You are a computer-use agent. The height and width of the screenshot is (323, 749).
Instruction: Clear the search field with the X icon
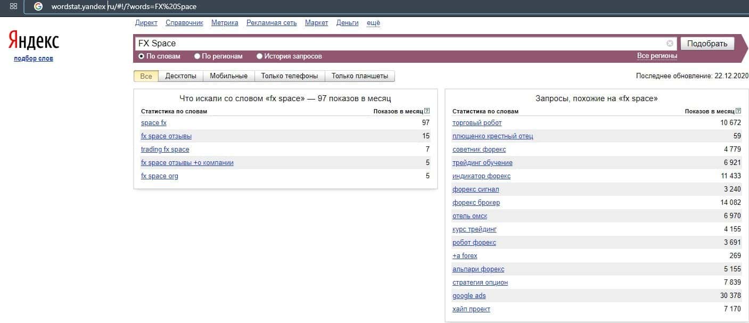670,44
